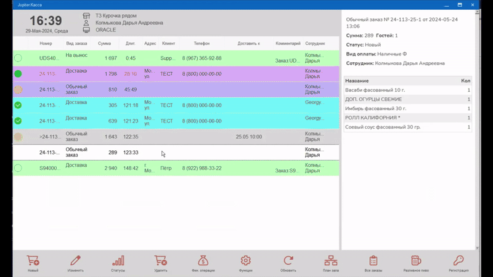This screenshot has height=277, width=493.
Task: Sort by Сумма column header
Action: pos(104,43)
